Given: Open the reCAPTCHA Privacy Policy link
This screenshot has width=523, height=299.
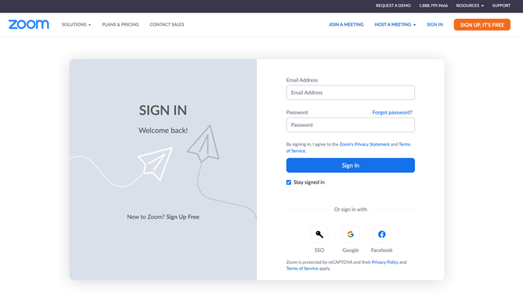Looking at the screenshot, I should [385, 262].
